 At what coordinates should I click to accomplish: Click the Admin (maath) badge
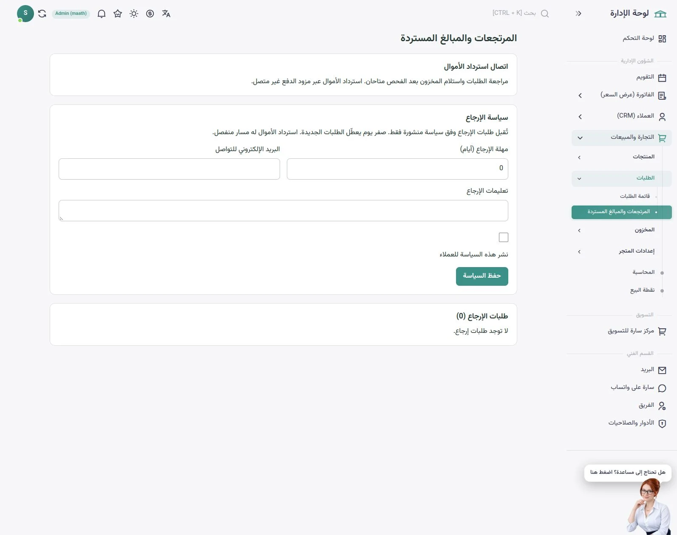pos(71,14)
